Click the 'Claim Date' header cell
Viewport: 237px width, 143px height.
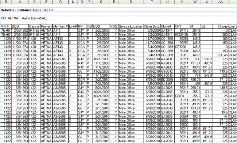click(152, 26)
